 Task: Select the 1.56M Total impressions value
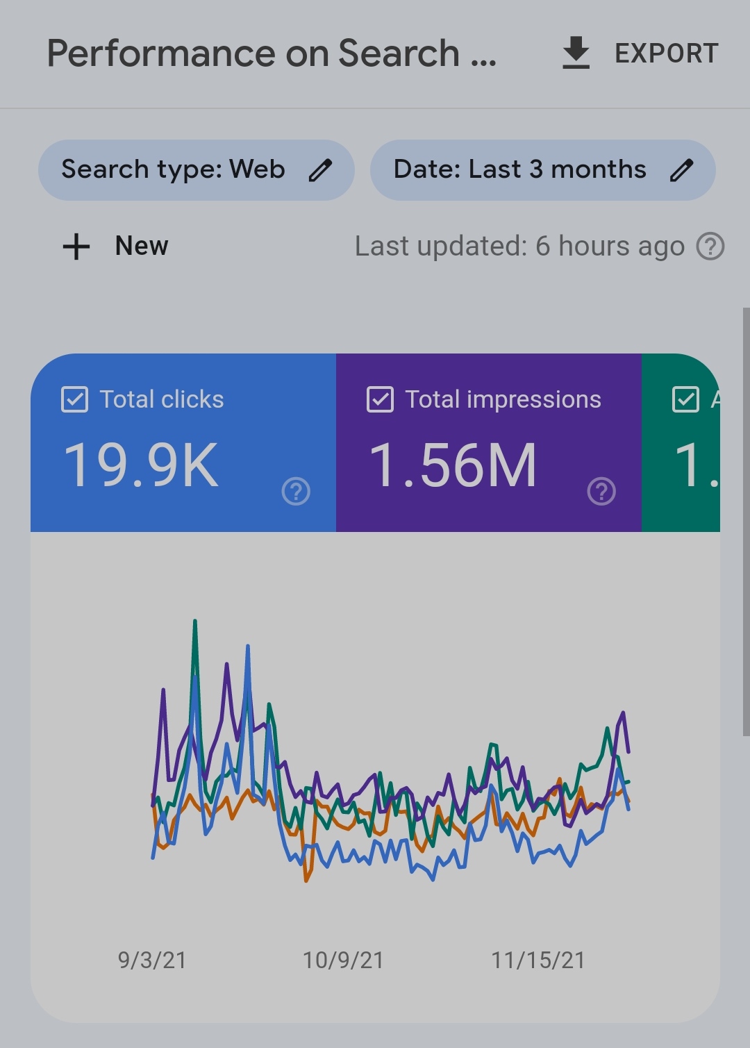coord(453,465)
